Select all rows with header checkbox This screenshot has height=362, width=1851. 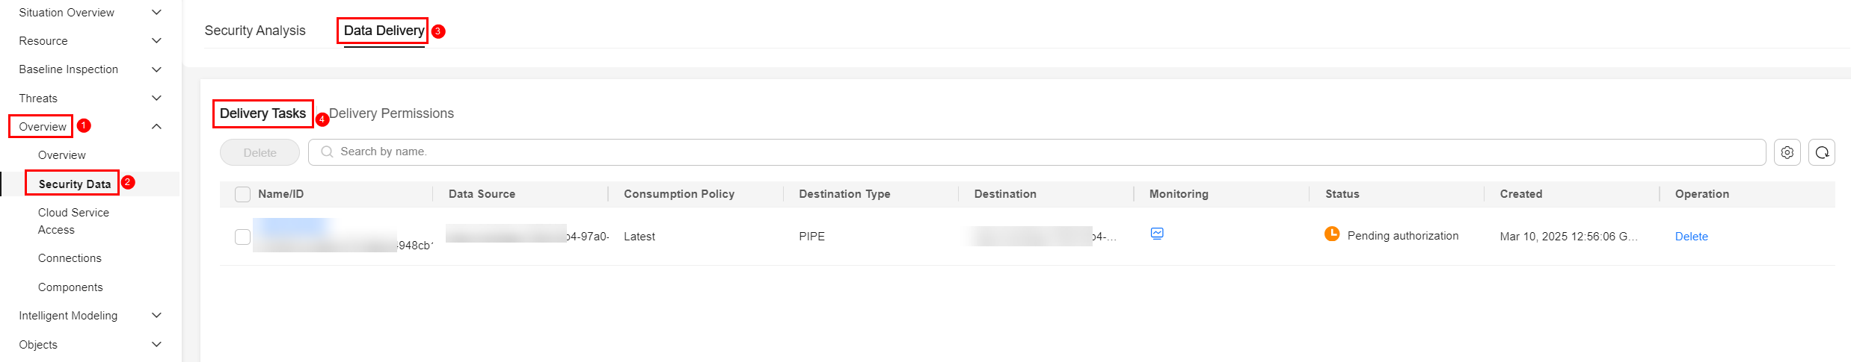pos(242,194)
